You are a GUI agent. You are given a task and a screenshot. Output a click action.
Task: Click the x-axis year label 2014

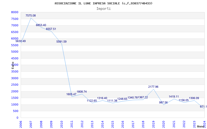click(102, 124)
